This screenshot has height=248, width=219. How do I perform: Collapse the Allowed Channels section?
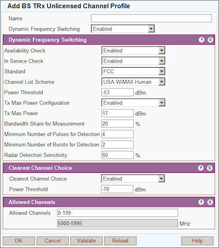(210, 202)
